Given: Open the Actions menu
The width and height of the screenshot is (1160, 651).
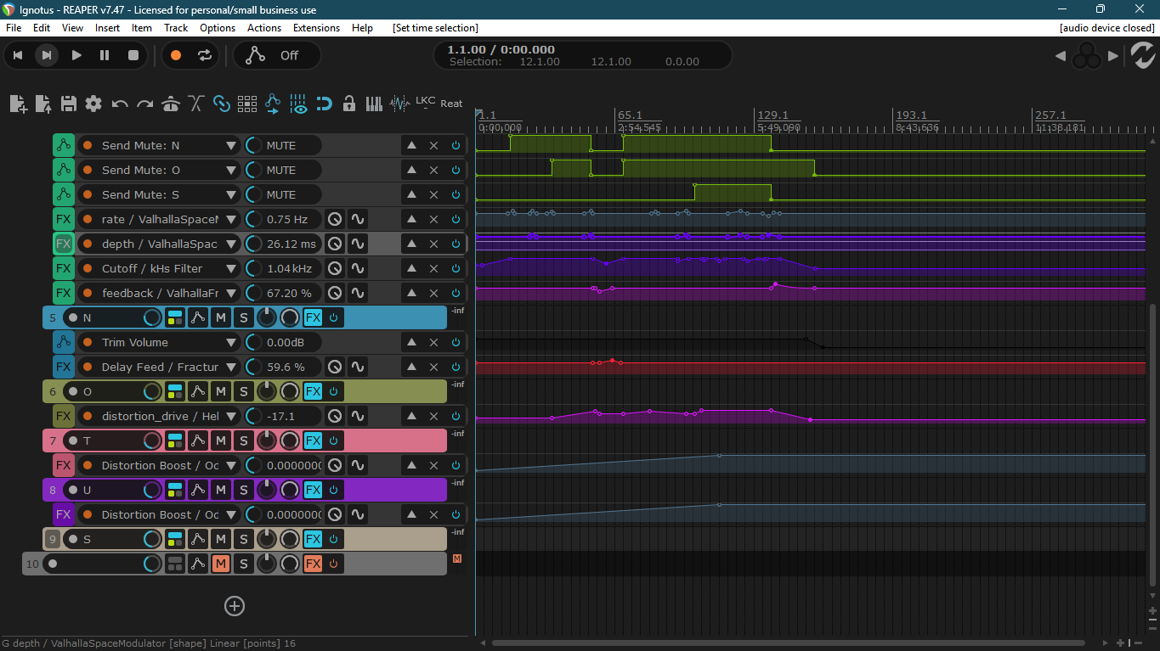Looking at the screenshot, I should pos(263,28).
